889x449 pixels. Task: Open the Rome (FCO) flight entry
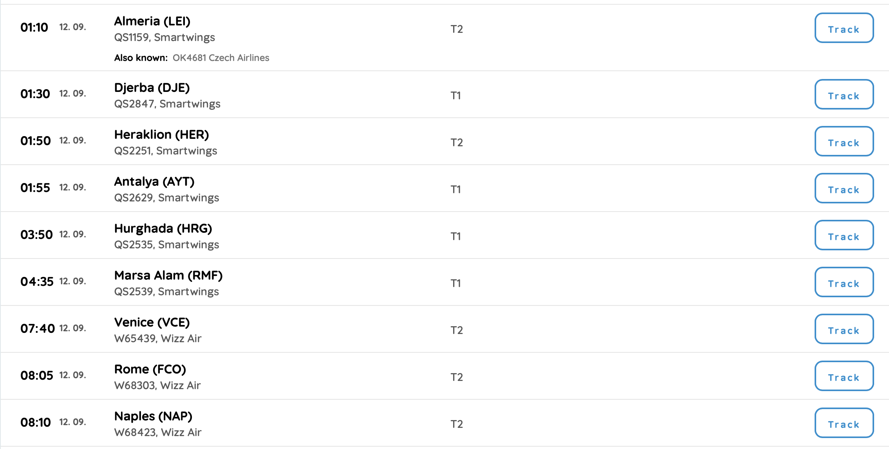tap(444, 376)
